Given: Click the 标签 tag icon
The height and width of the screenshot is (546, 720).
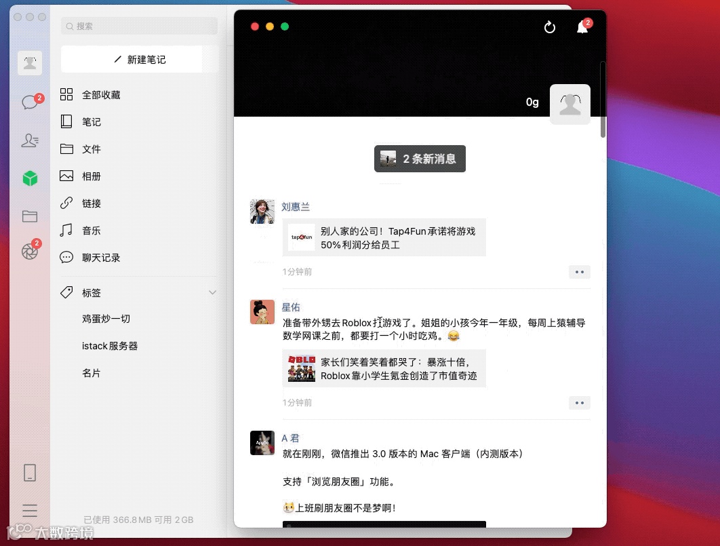Looking at the screenshot, I should click(66, 292).
